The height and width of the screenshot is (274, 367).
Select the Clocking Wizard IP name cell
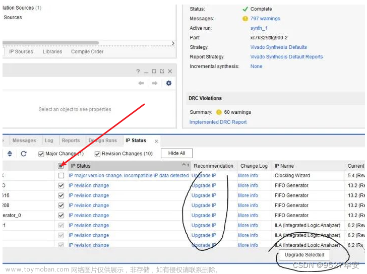pos(292,175)
